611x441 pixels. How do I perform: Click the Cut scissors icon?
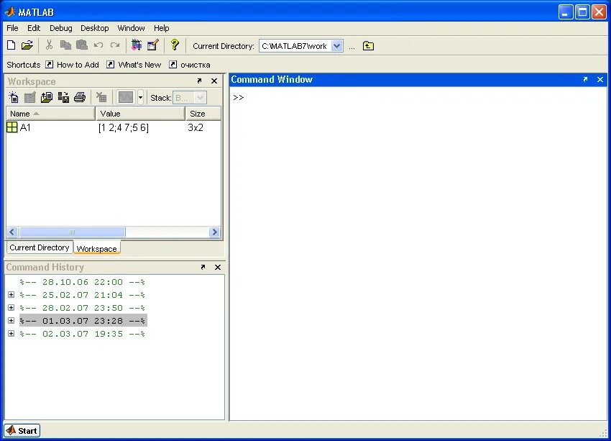click(x=49, y=45)
